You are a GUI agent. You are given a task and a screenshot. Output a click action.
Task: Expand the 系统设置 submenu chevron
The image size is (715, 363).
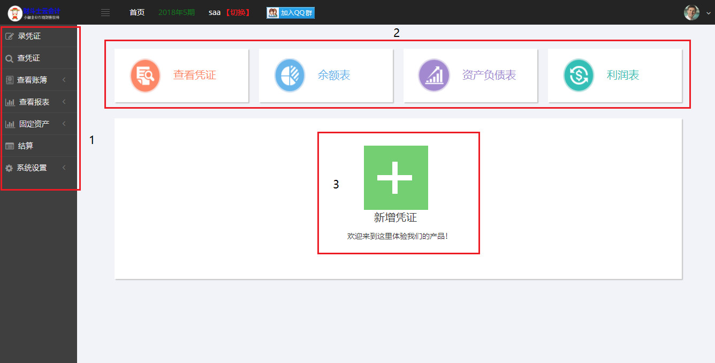click(64, 168)
